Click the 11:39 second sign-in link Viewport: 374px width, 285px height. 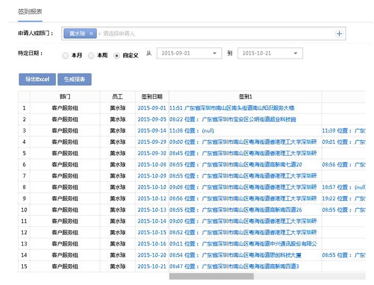(x=344, y=131)
